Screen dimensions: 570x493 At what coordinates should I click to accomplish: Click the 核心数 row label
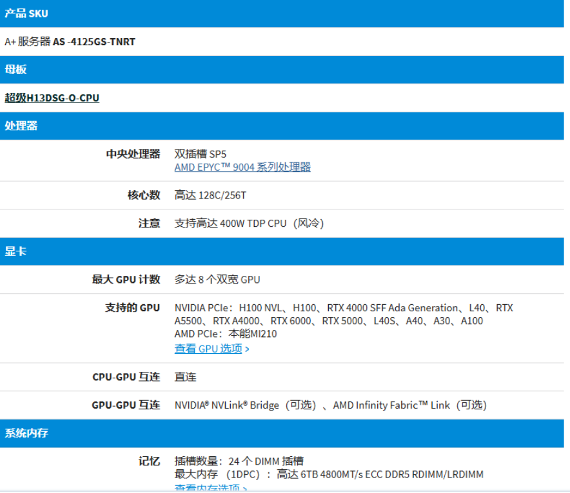point(144,195)
